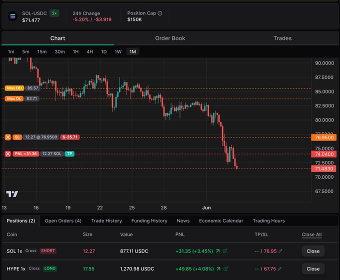
Task: Open HYPE position share link icon
Action: [225, 268]
